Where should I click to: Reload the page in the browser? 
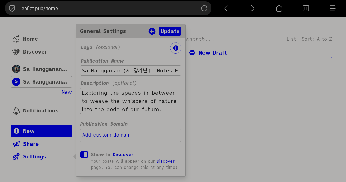pos(204,8)
